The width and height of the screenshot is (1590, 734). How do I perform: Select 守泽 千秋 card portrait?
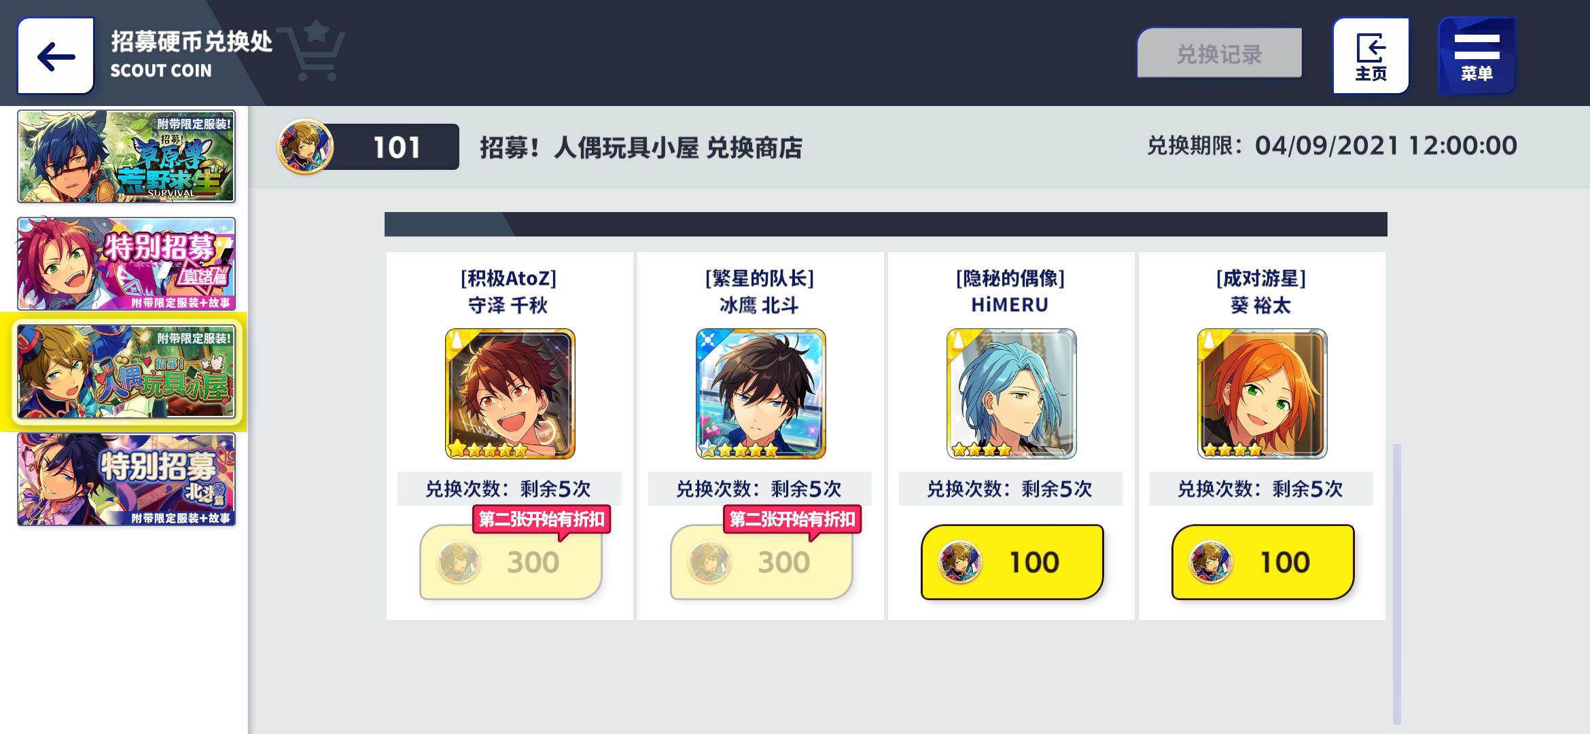coord(510,394)
